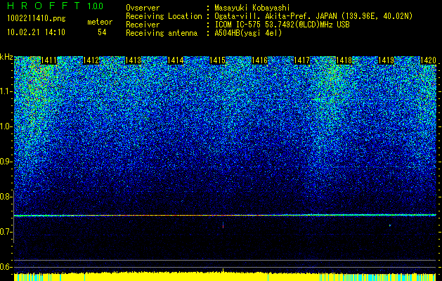Select the 1419 time marker
The width and height of the screenshot is (442, 281).
point(386,60)
